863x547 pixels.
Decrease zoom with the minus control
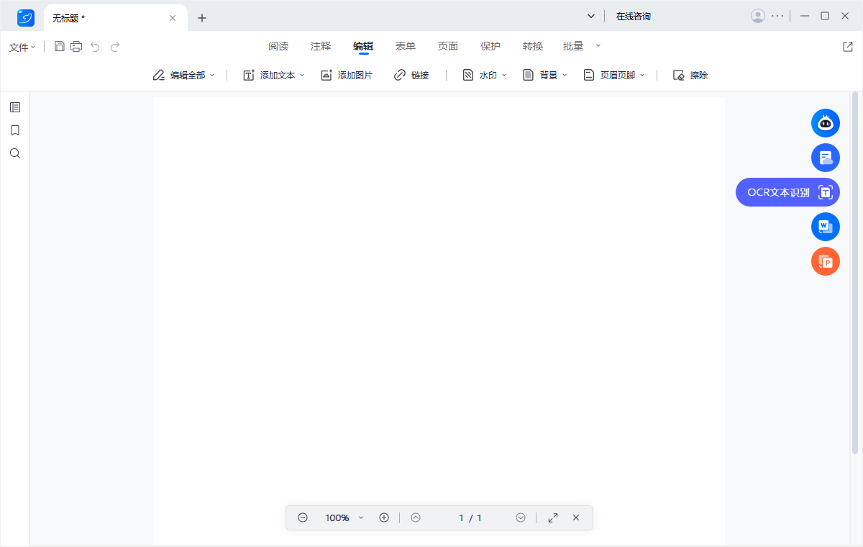[303, 517]
